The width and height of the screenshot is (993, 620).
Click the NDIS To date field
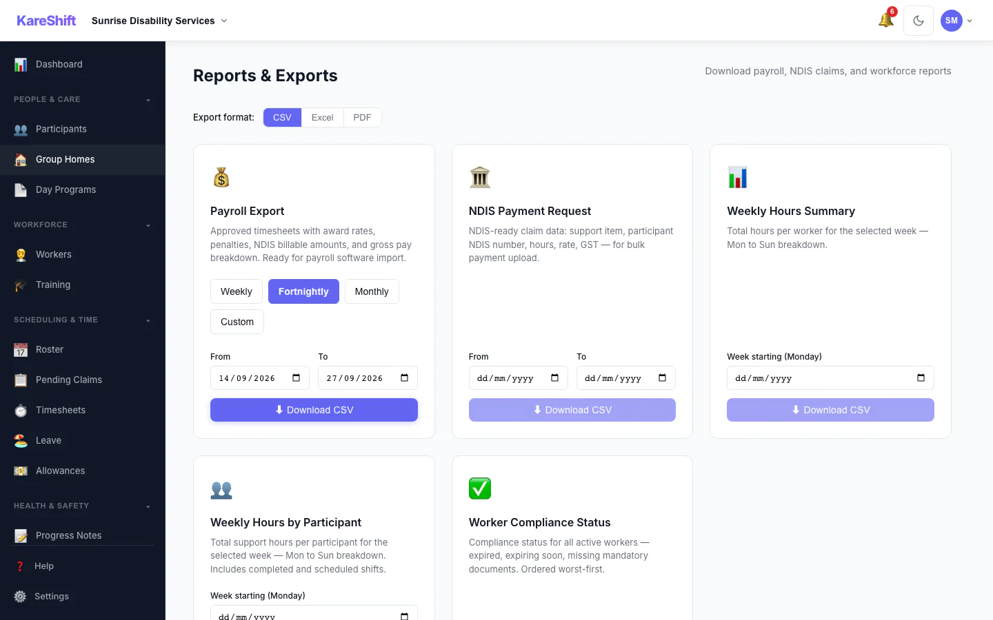(626, 378)
